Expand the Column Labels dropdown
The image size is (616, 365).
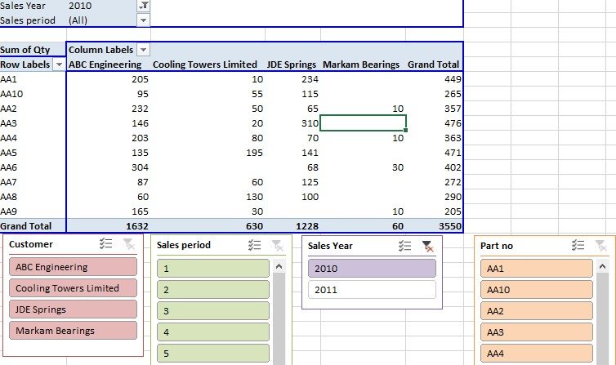tap(143, 50)
